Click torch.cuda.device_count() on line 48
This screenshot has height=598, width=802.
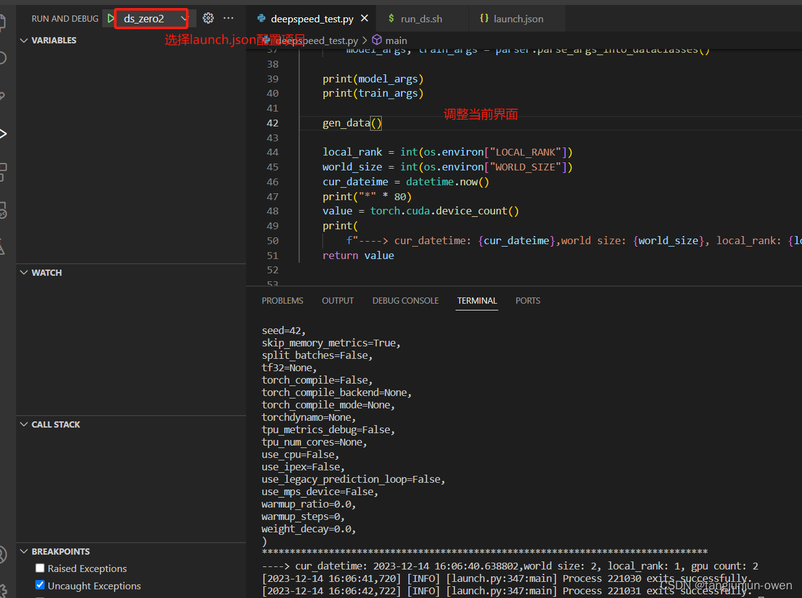(444, 211)
